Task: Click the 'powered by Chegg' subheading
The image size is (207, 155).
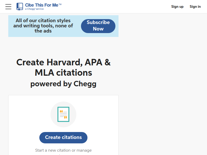Action: tap(63, 84)
